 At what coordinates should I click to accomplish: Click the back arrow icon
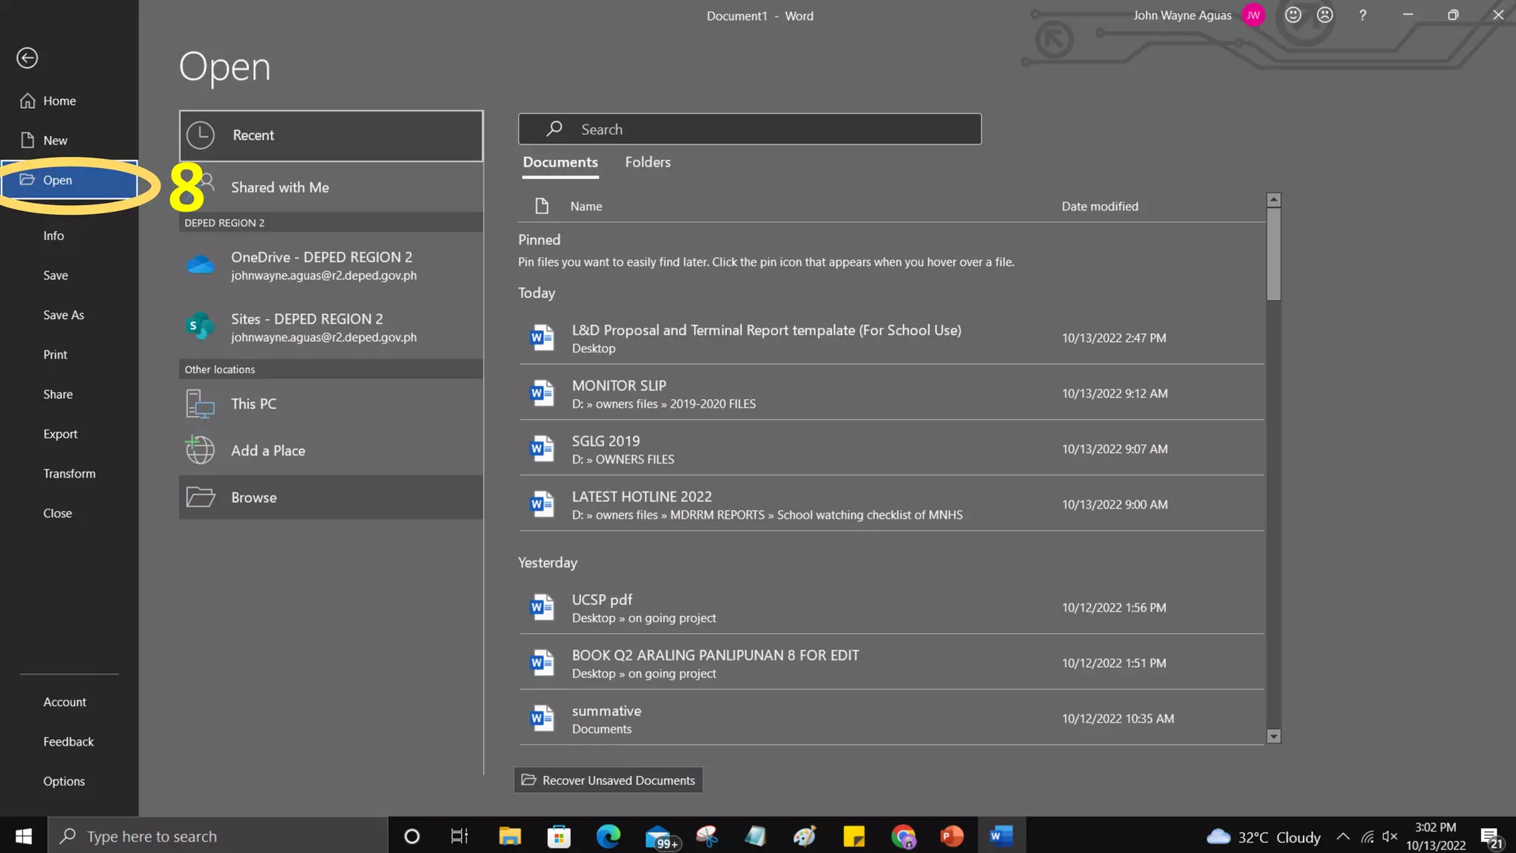27,58
